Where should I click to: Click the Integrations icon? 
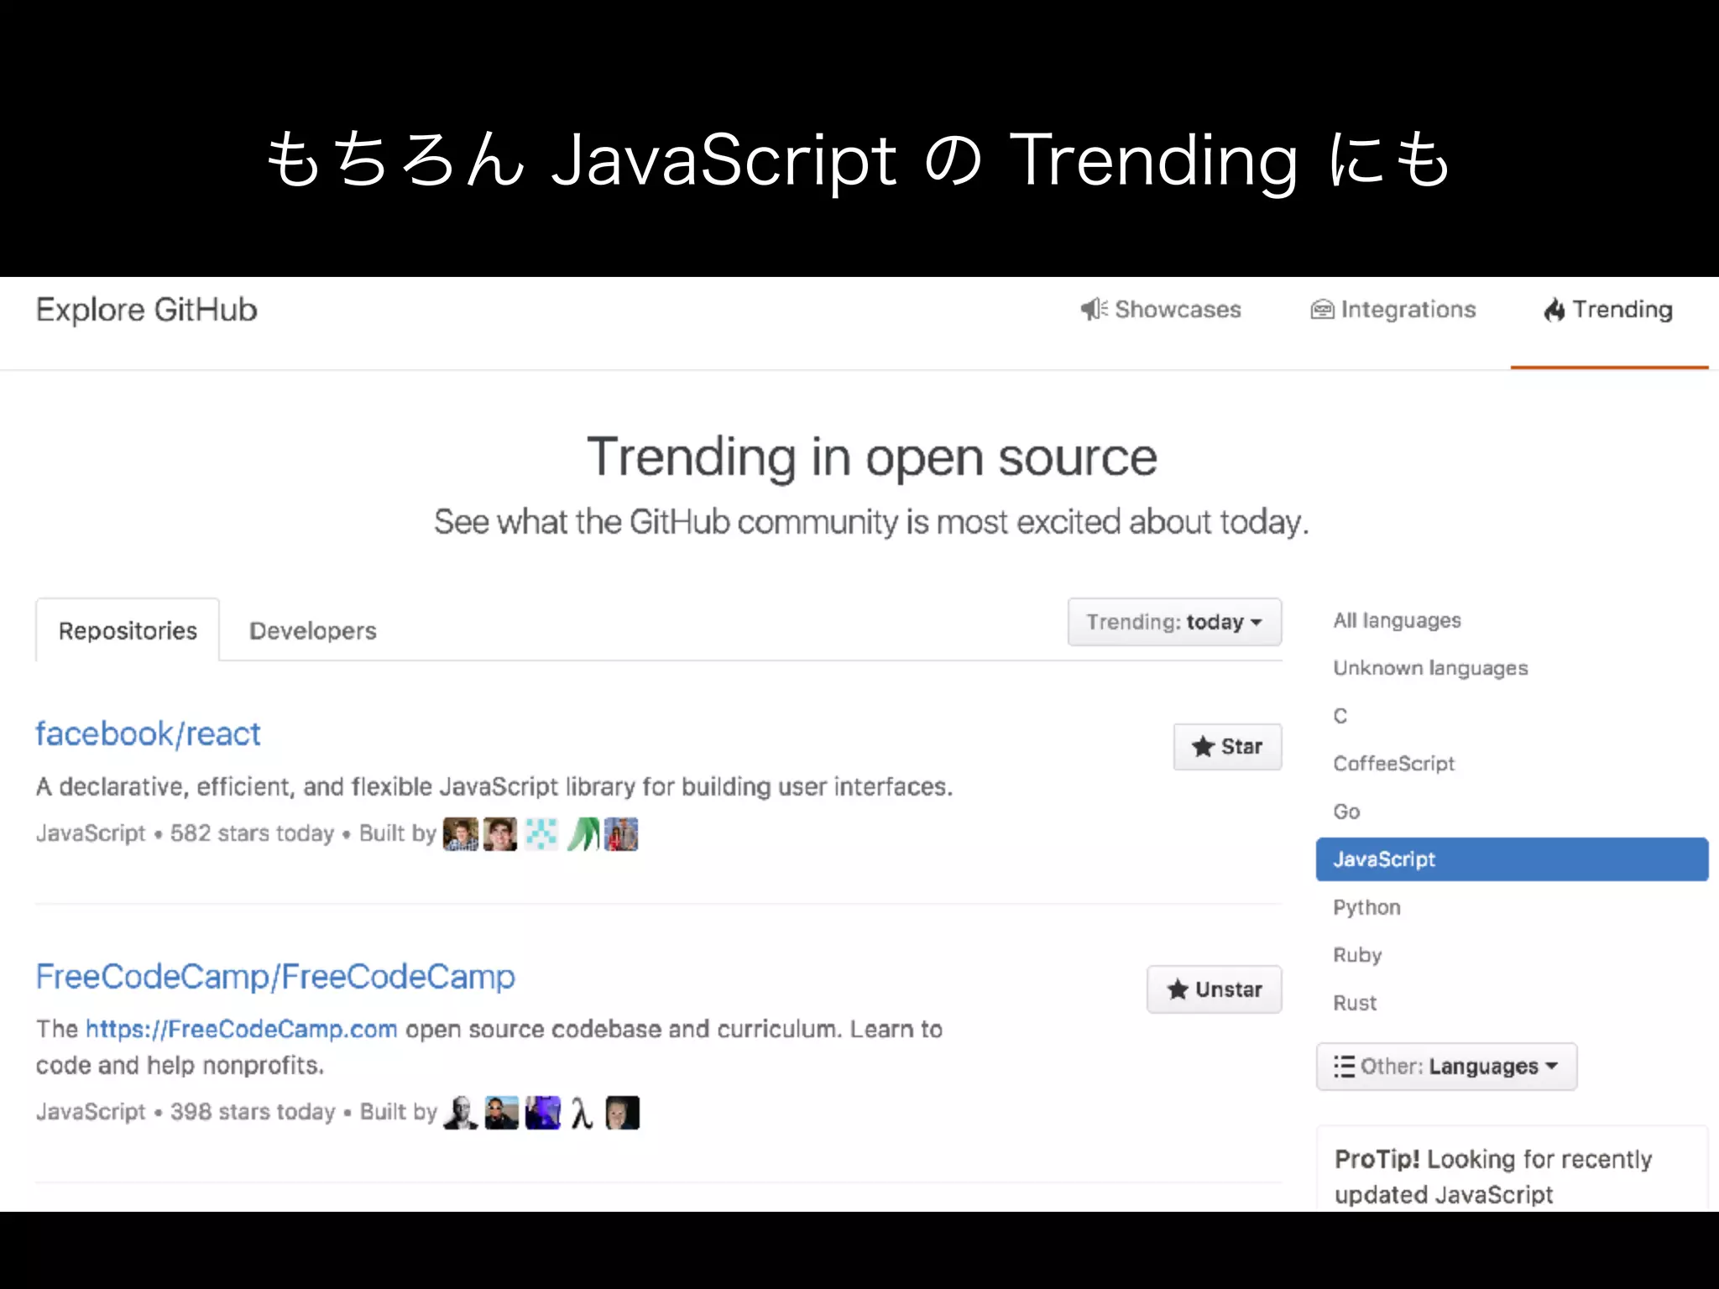1322,310
